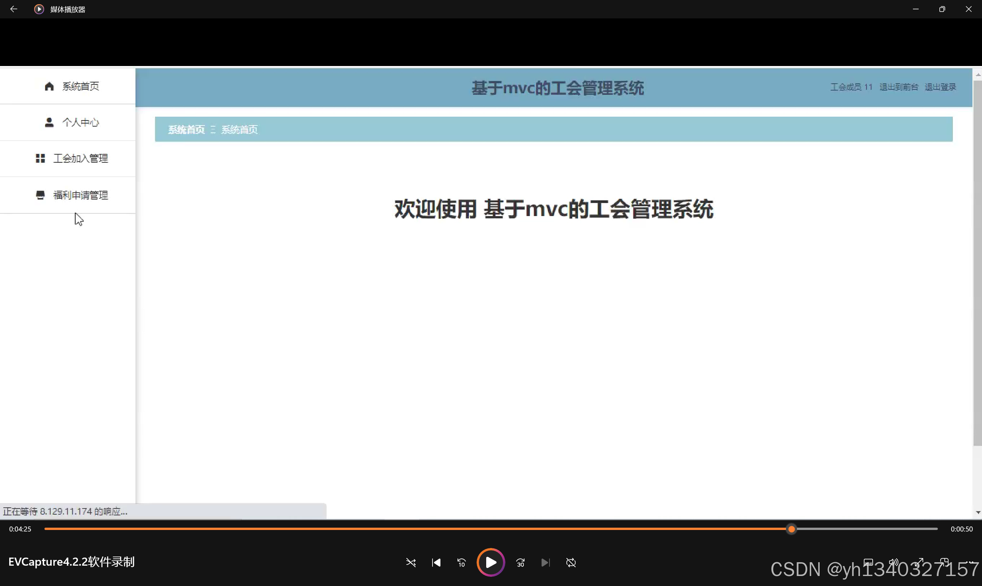Expand 福利申请管理 sidebar item
982x586 pixels.
tap(71, 195)
